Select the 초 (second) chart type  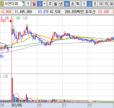pyautogui.click(x=73, y=4)
